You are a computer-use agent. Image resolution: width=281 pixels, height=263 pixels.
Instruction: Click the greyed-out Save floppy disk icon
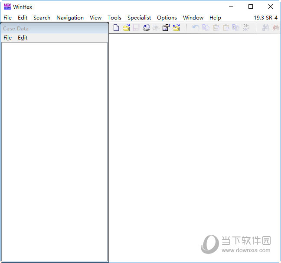[x=136, y=28]
